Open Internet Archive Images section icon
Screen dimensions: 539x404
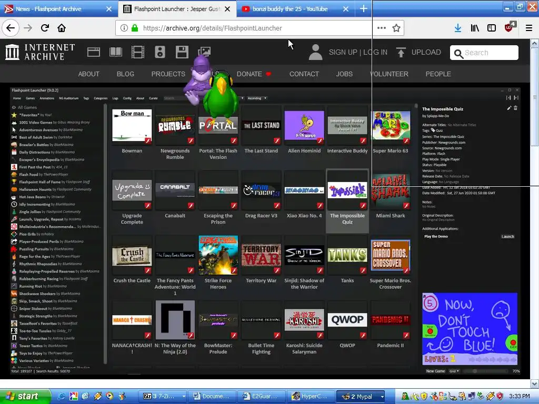[x=204, y=52]
